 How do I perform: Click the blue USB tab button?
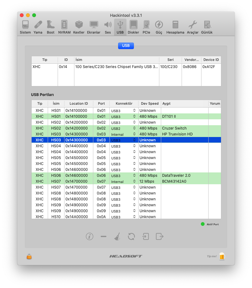126,46
